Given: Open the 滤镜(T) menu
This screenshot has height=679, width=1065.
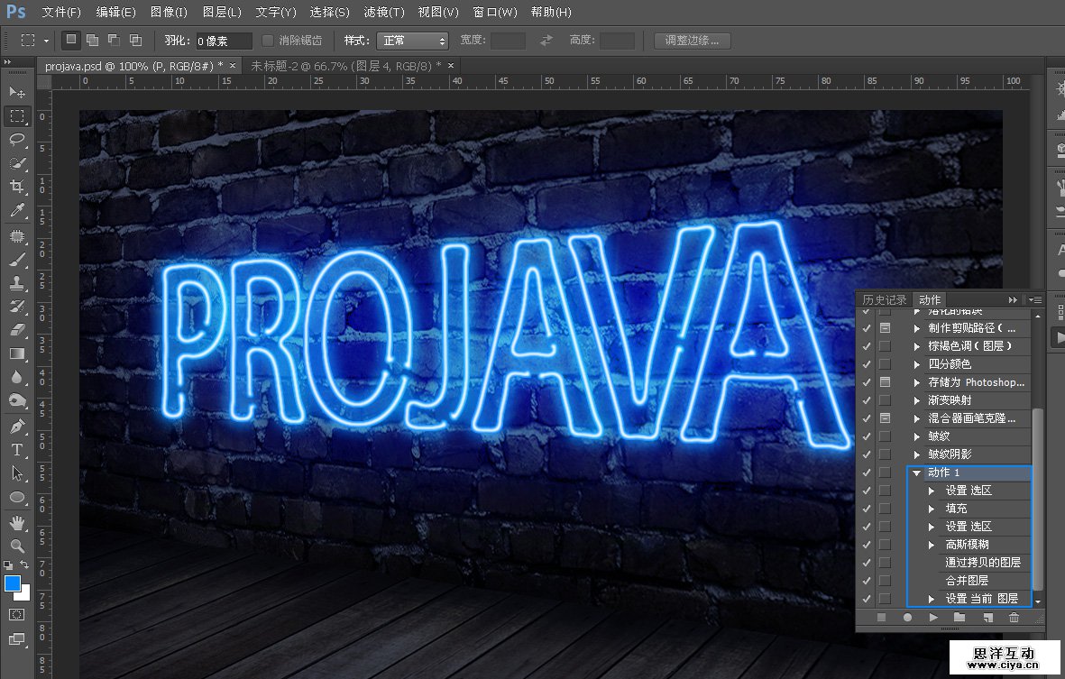Looking at the screenshot, I should pyautogui.click(x=383, y=13).
